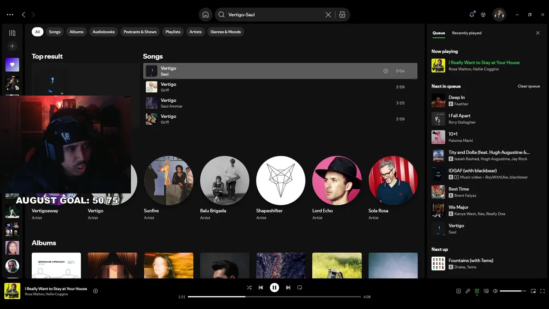Add current track to Liked Songs
This screenshot has width=549, height=309.
point(96,291)
